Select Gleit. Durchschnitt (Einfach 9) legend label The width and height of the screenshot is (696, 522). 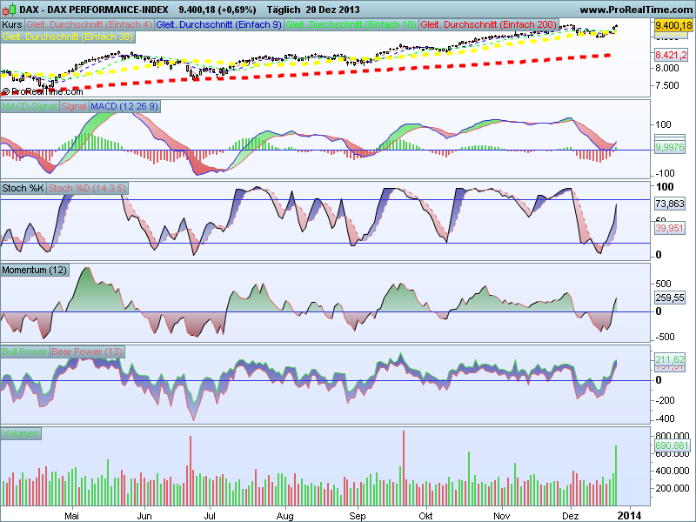click(219, 25)
